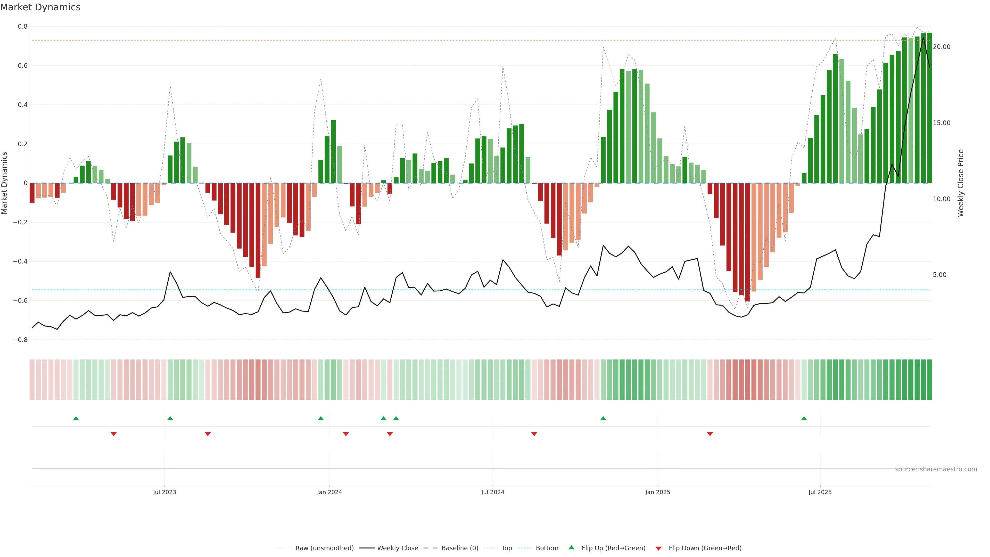Toggle the Weekly Close legend entry
The width and height of the screenshot is (990, 557).
[397, 548]
